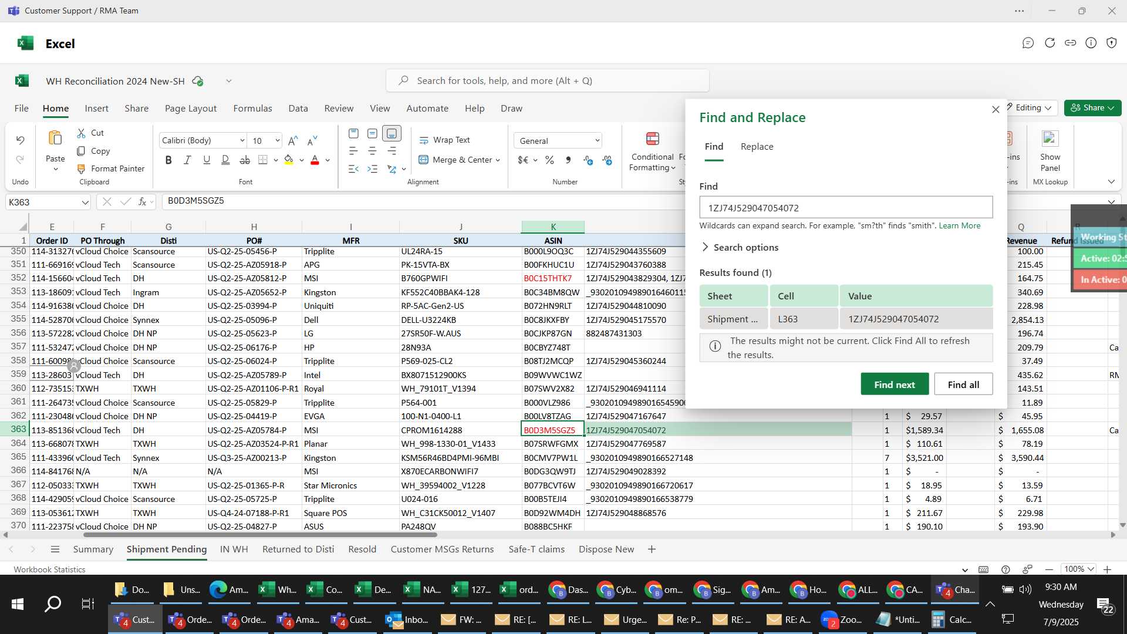
Task: Open the Learn More link
Action: point(959,226)
